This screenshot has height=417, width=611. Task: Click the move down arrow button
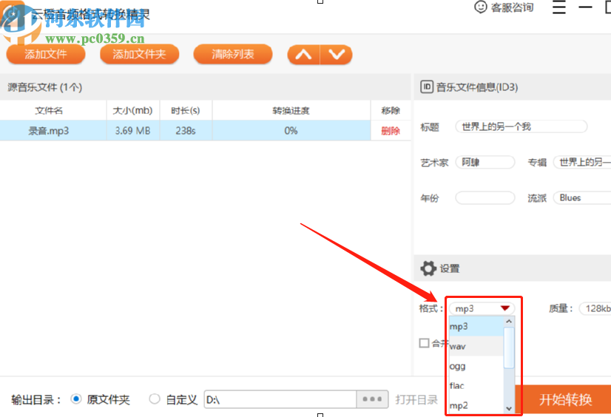(x=337, y=55)
